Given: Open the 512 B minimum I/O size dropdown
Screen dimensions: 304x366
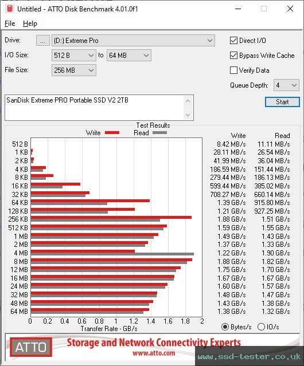Looking at the screenshot, I should pyautogui.click(x=74, y=56).
